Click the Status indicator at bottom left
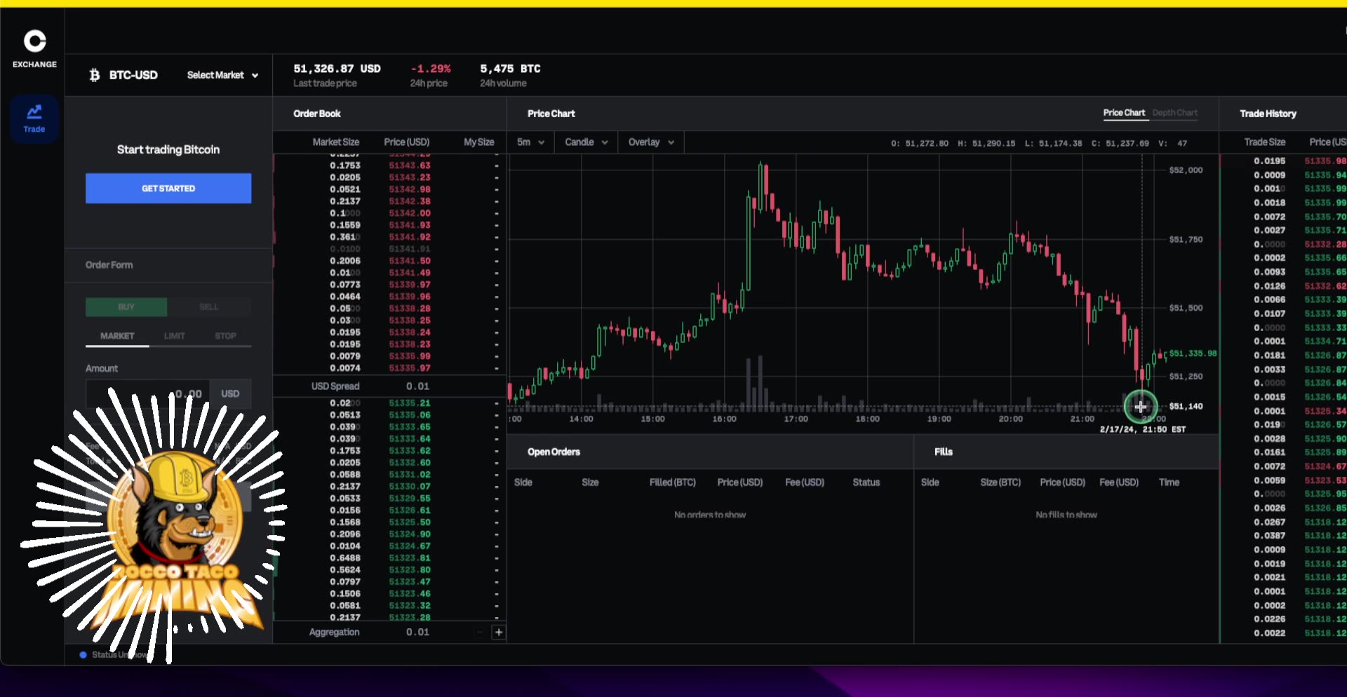Image resolution: width=1347 pixels, height=697 pixels. [114, 655]
